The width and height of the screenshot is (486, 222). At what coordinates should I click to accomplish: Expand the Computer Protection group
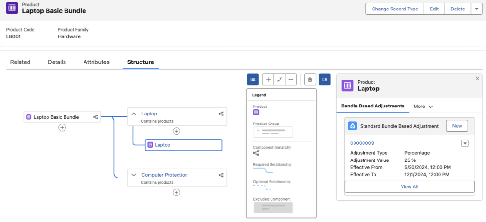tap(134, 175)
